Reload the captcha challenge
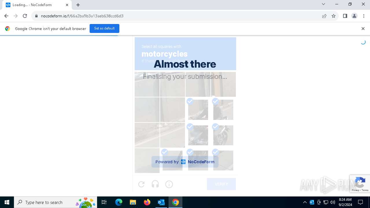The width and height of the screenshot is (370, 208). (x=141, y=184)
